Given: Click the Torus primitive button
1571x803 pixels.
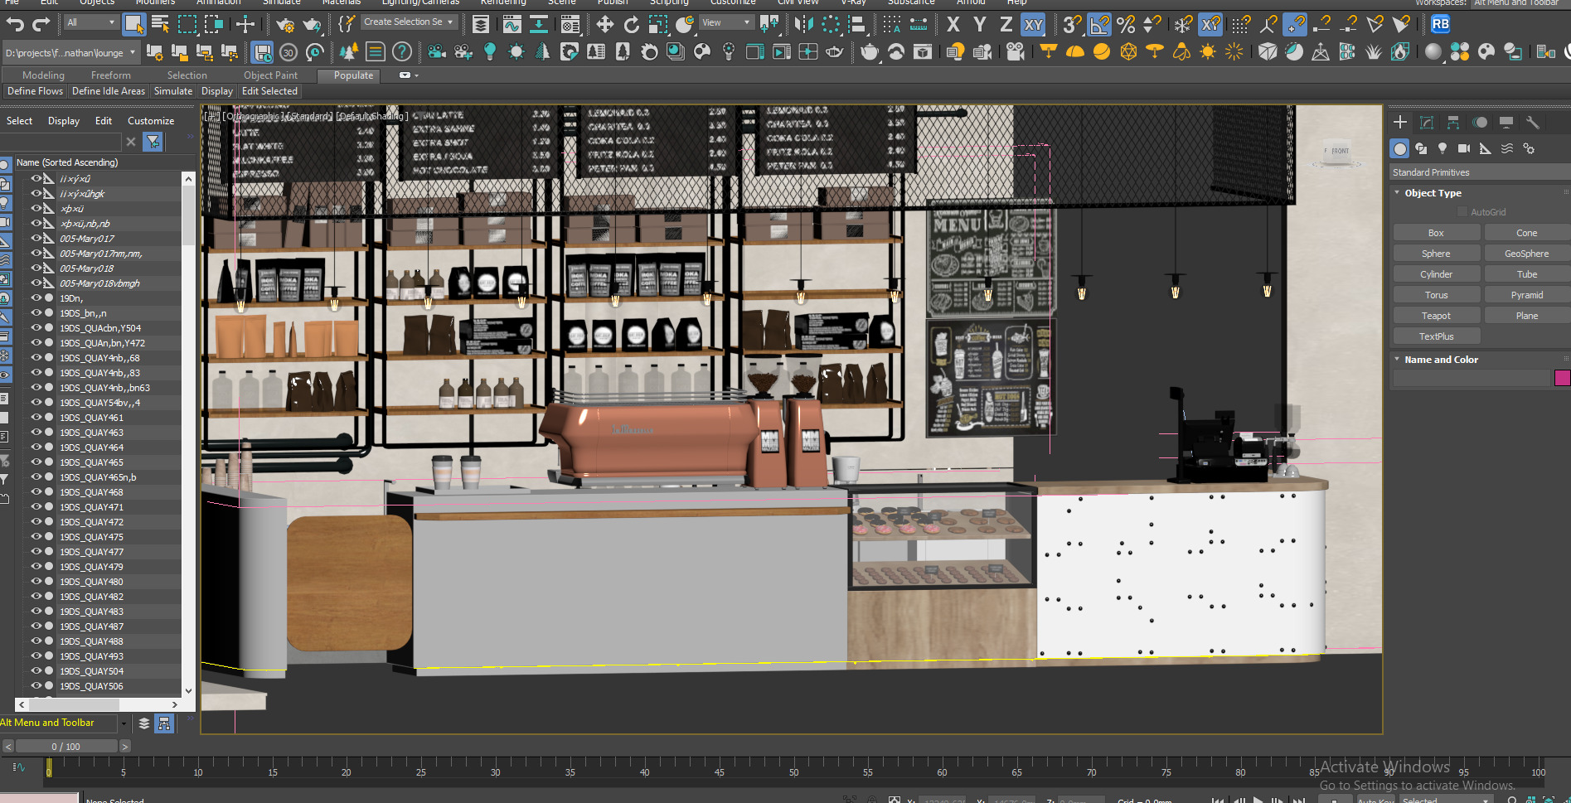Looking at the screenshot, I should pyautogui.click(x=1436, y=295).
